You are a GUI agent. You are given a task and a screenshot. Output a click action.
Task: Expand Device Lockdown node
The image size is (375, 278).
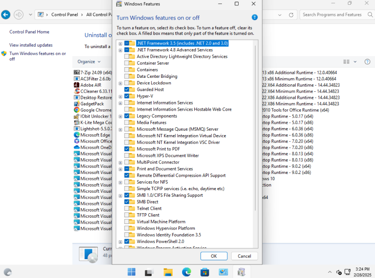[x=120, y=83]
